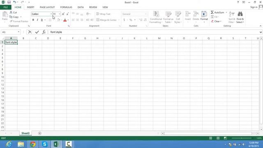Open the VIEW ribbon tab
263x148 pixels.
click(105, 7)
